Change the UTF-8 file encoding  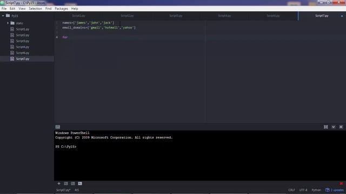click(303, 190)
